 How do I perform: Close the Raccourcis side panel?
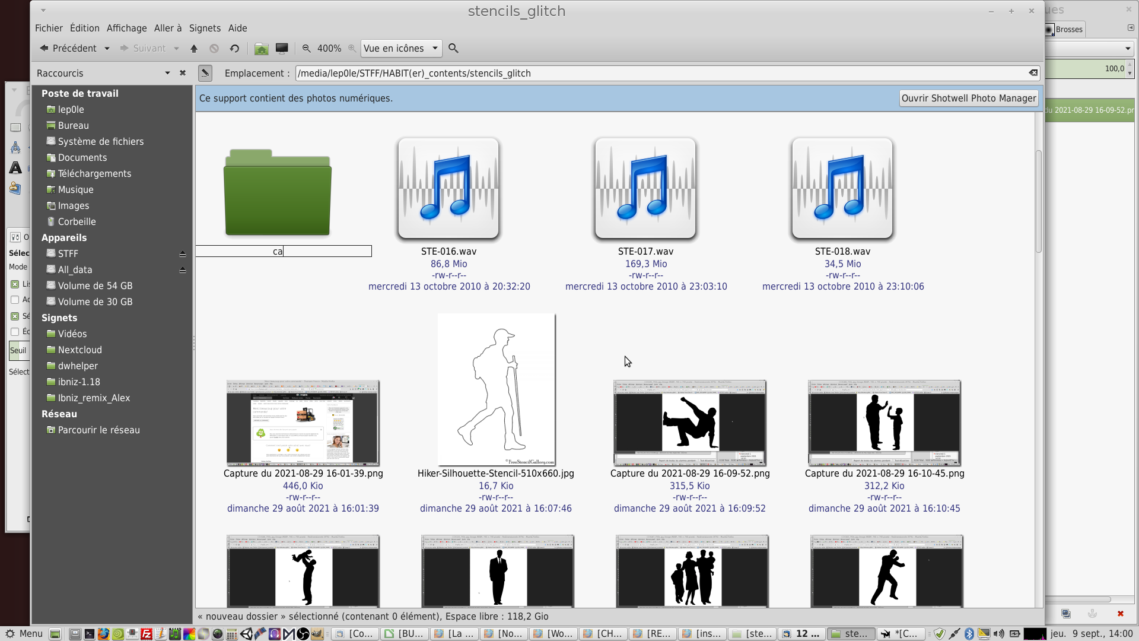coord(183,73)
